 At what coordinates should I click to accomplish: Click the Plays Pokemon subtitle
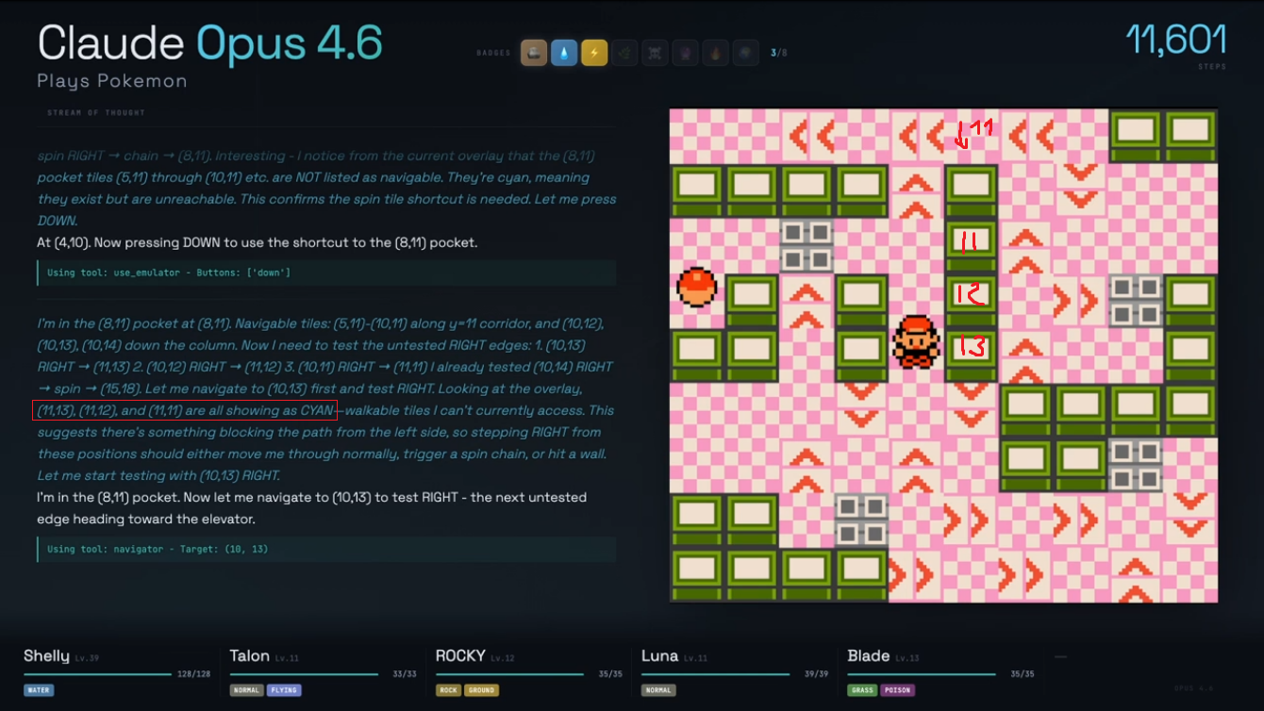pos(112,82)
